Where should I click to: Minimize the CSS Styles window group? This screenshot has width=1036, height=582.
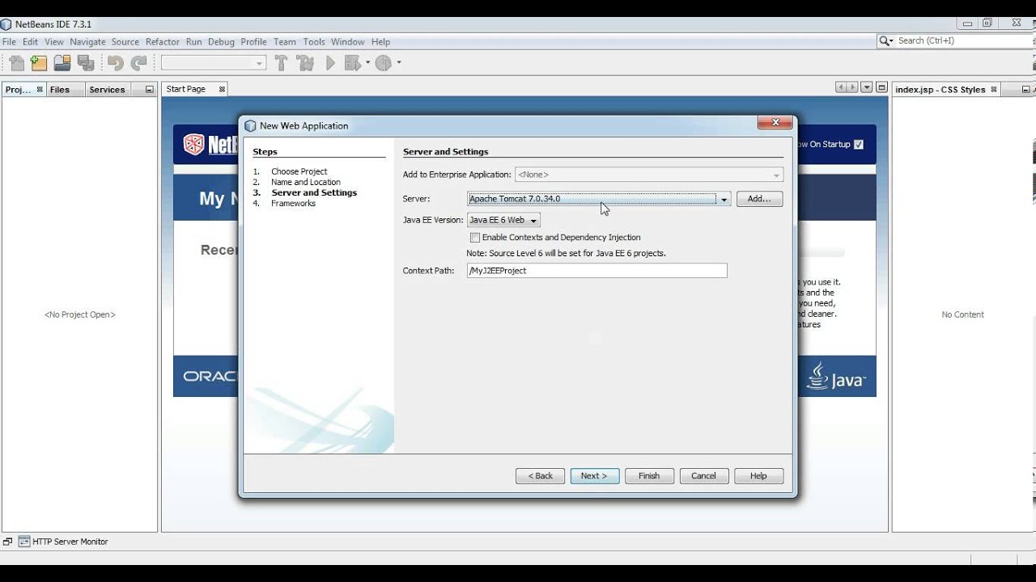click(1025, 90)
